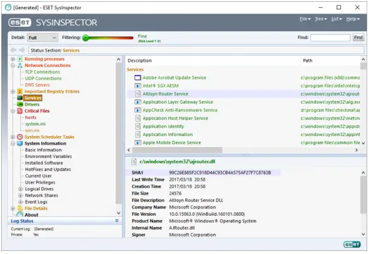Click the Application Information service icon

(138, 134)
